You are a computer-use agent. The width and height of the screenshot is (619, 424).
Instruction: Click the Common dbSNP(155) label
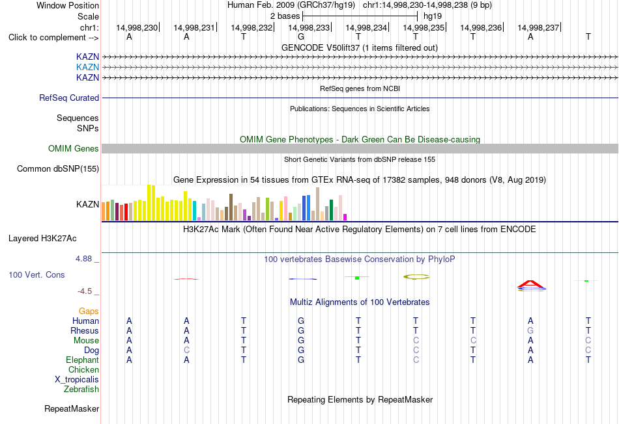click(x=58, y=168)
